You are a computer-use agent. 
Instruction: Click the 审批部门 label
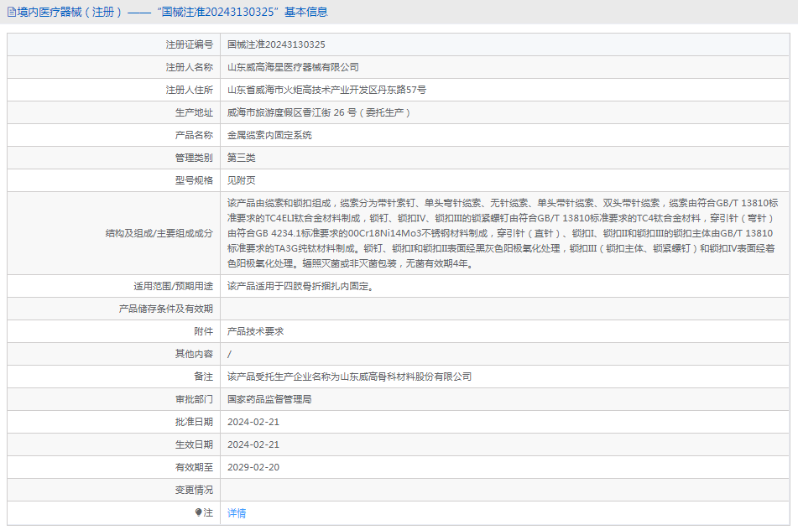pos(194,399)
